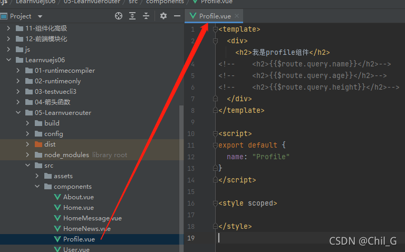Collapse the components folder
The width and height of the screenshot is (405, 252).
pyautogui.click(x=37, y=187)
